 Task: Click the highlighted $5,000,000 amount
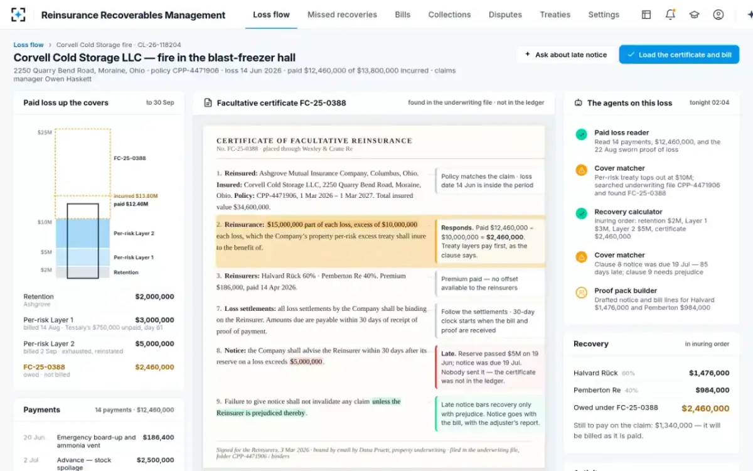point(306,362)
